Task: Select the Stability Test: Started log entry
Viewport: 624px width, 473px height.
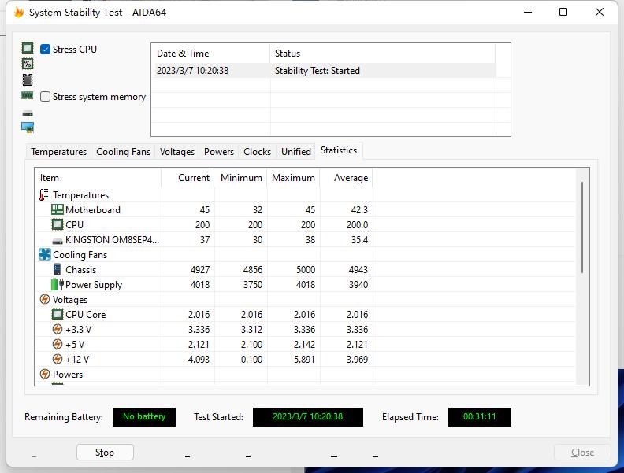Action: click(x=317, y=71)
